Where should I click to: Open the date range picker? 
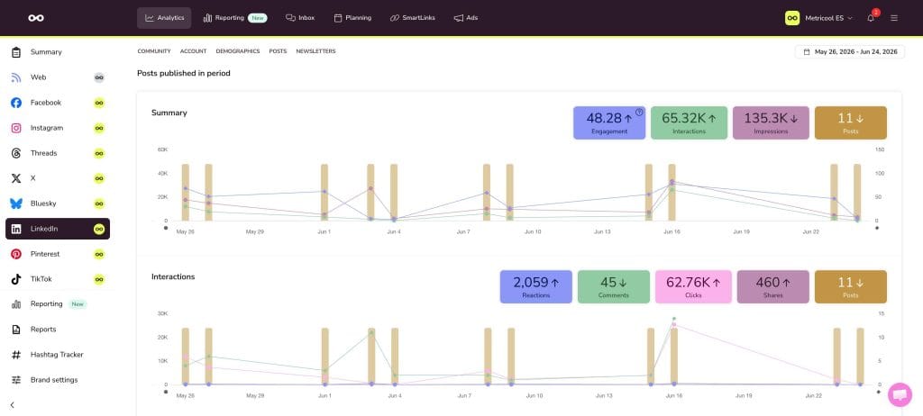(x=849, y=52)
